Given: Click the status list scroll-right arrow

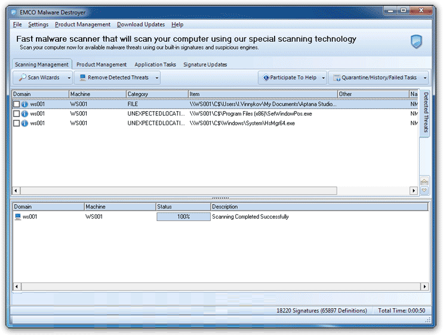Looking at the screenshot, I should tap(424, 287).
